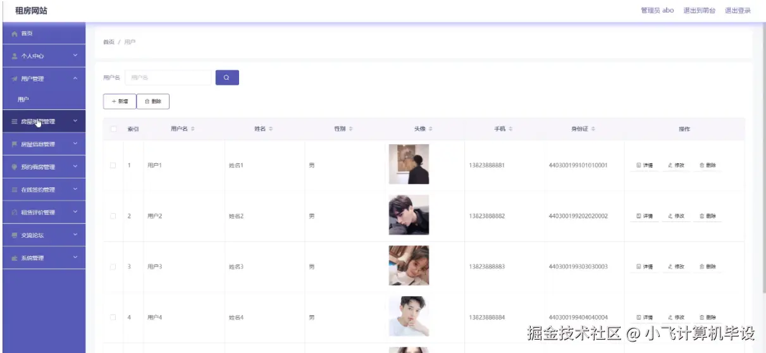This screenshot has width=766, height=353.
Task: Open 详情 for 用户3
Action: click(645, 266)
